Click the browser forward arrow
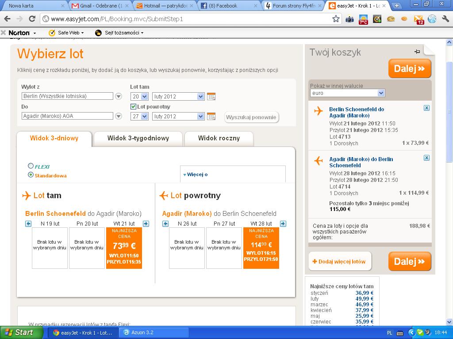The height and width of the screenshot is (339, 453). (x=19, y=19)
